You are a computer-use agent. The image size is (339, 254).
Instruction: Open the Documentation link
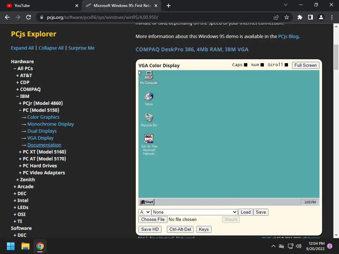(x=44, y=145)
